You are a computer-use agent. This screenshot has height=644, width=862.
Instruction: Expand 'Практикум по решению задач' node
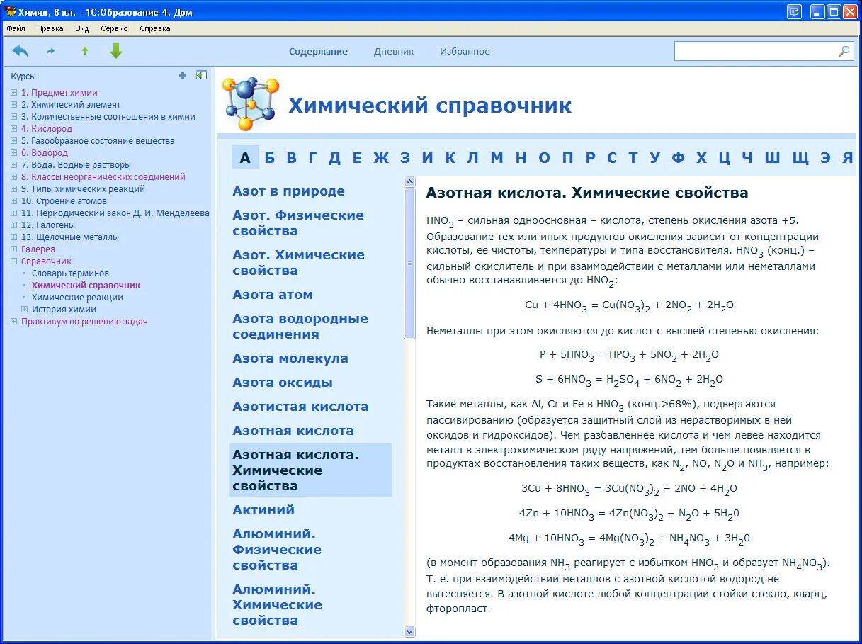pyautogui.click(x=14, y=322)
